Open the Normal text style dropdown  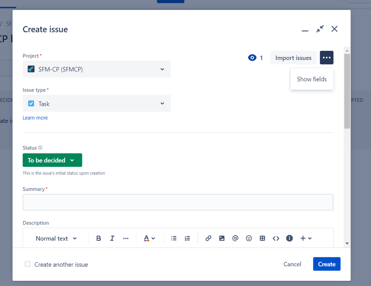56,238
